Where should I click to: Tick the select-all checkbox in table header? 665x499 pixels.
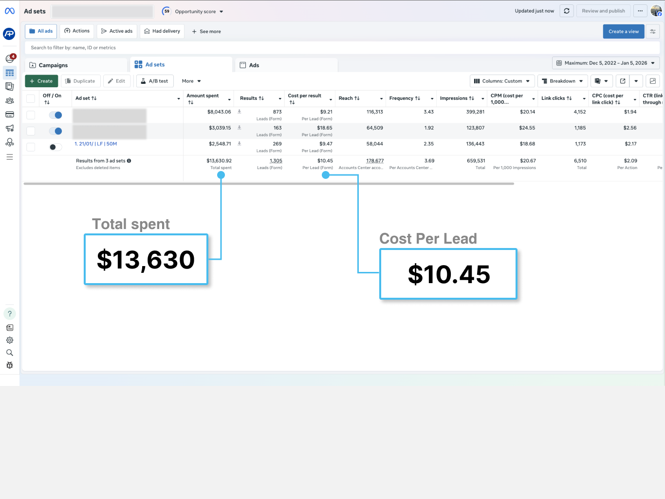pyautogui.click(x=31, y=99)
